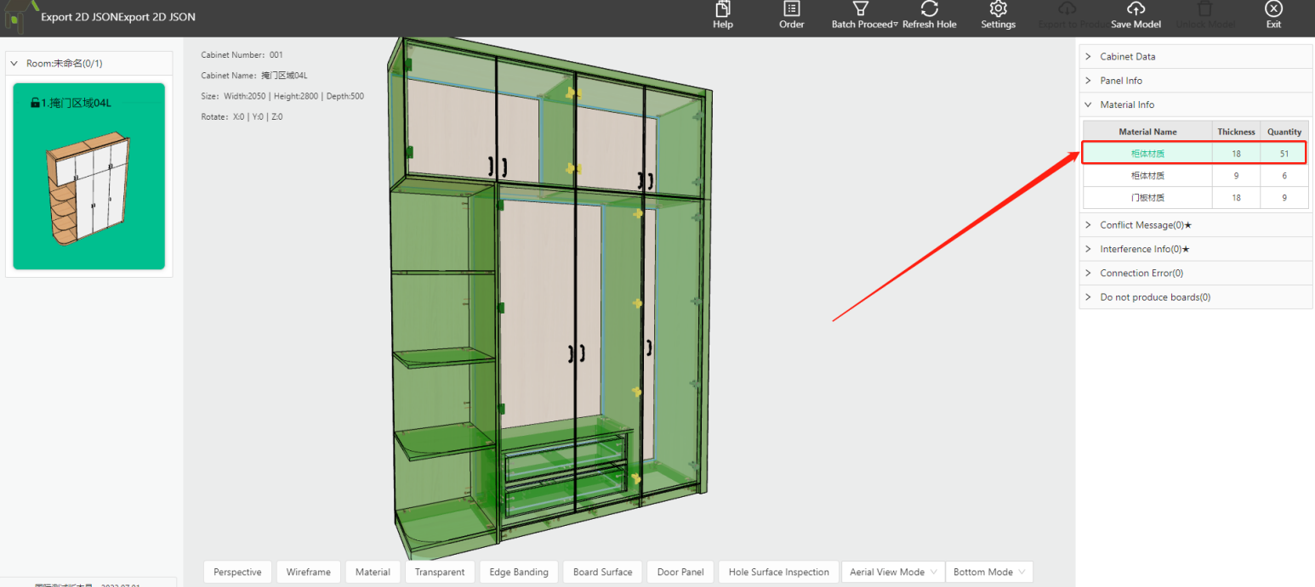Image resolution: width=1315 pixels, height=587 pixels.
Task: Switch to Material display mode
Action: 373,572
